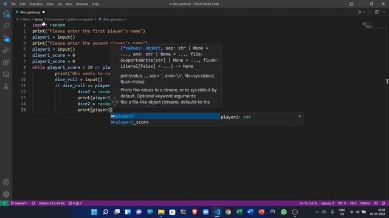Open the Manage gear icon

[x=6, y=194]
